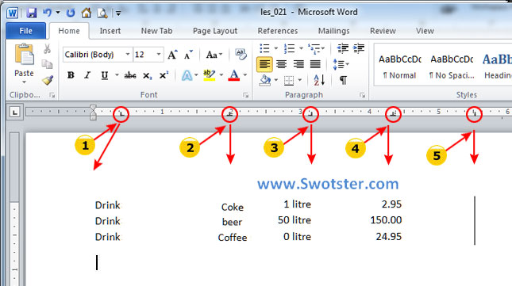Click the Decrease Indent icon

[343, 48]
